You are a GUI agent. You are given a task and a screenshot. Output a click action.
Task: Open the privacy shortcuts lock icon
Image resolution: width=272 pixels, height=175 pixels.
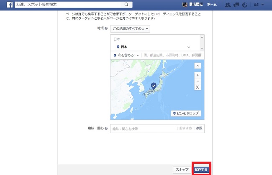[x=256, y=5]
